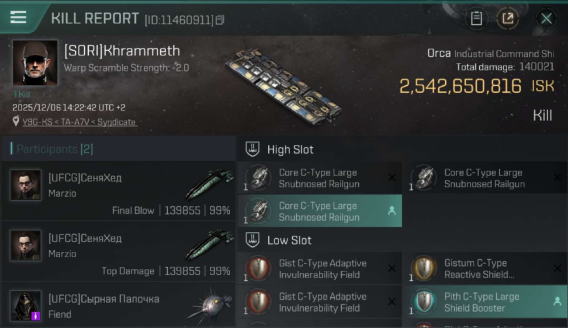Screen dimensions: 568x328
Task: Click the info badge on Fiend pilot
Action: pos(36,315)
